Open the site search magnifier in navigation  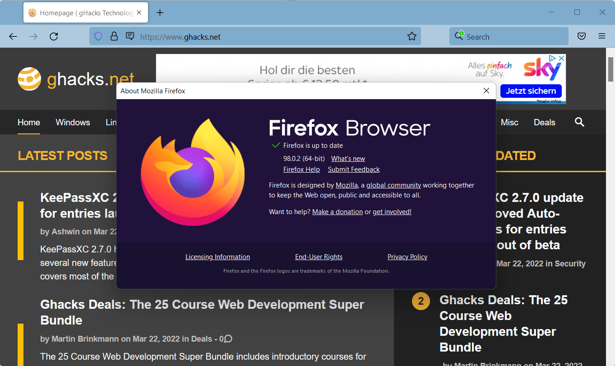(579, 122)
